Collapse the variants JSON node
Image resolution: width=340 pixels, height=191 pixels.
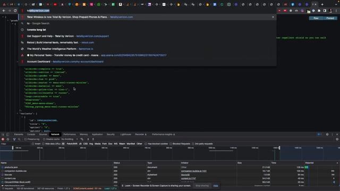tap(18, 114)
